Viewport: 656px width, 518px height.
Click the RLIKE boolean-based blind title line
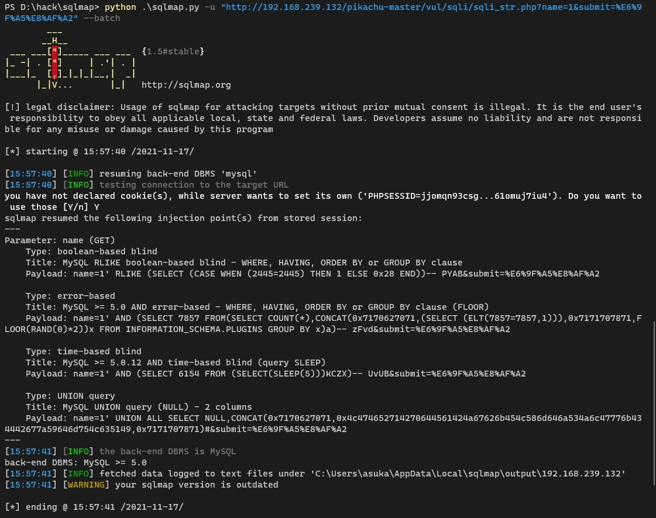[244, 263]
